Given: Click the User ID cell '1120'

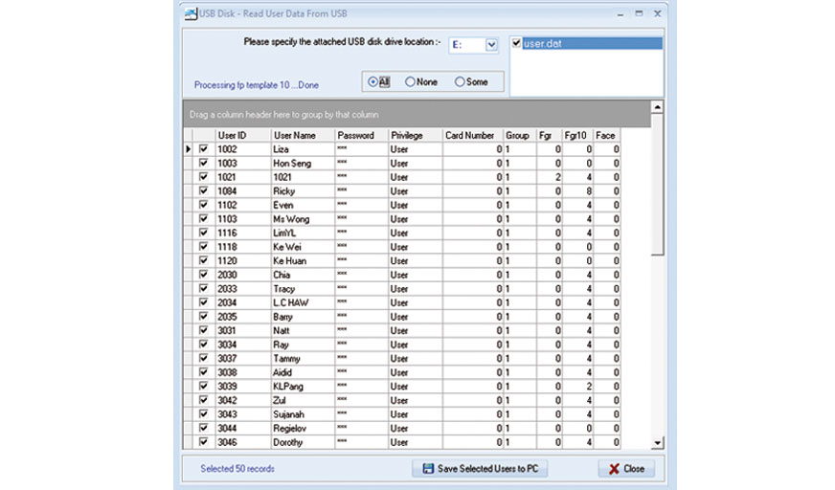Looking at the screenshot, I should click(x=243, y=260).
